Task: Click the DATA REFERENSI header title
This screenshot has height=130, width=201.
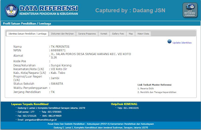Action: 49,8
